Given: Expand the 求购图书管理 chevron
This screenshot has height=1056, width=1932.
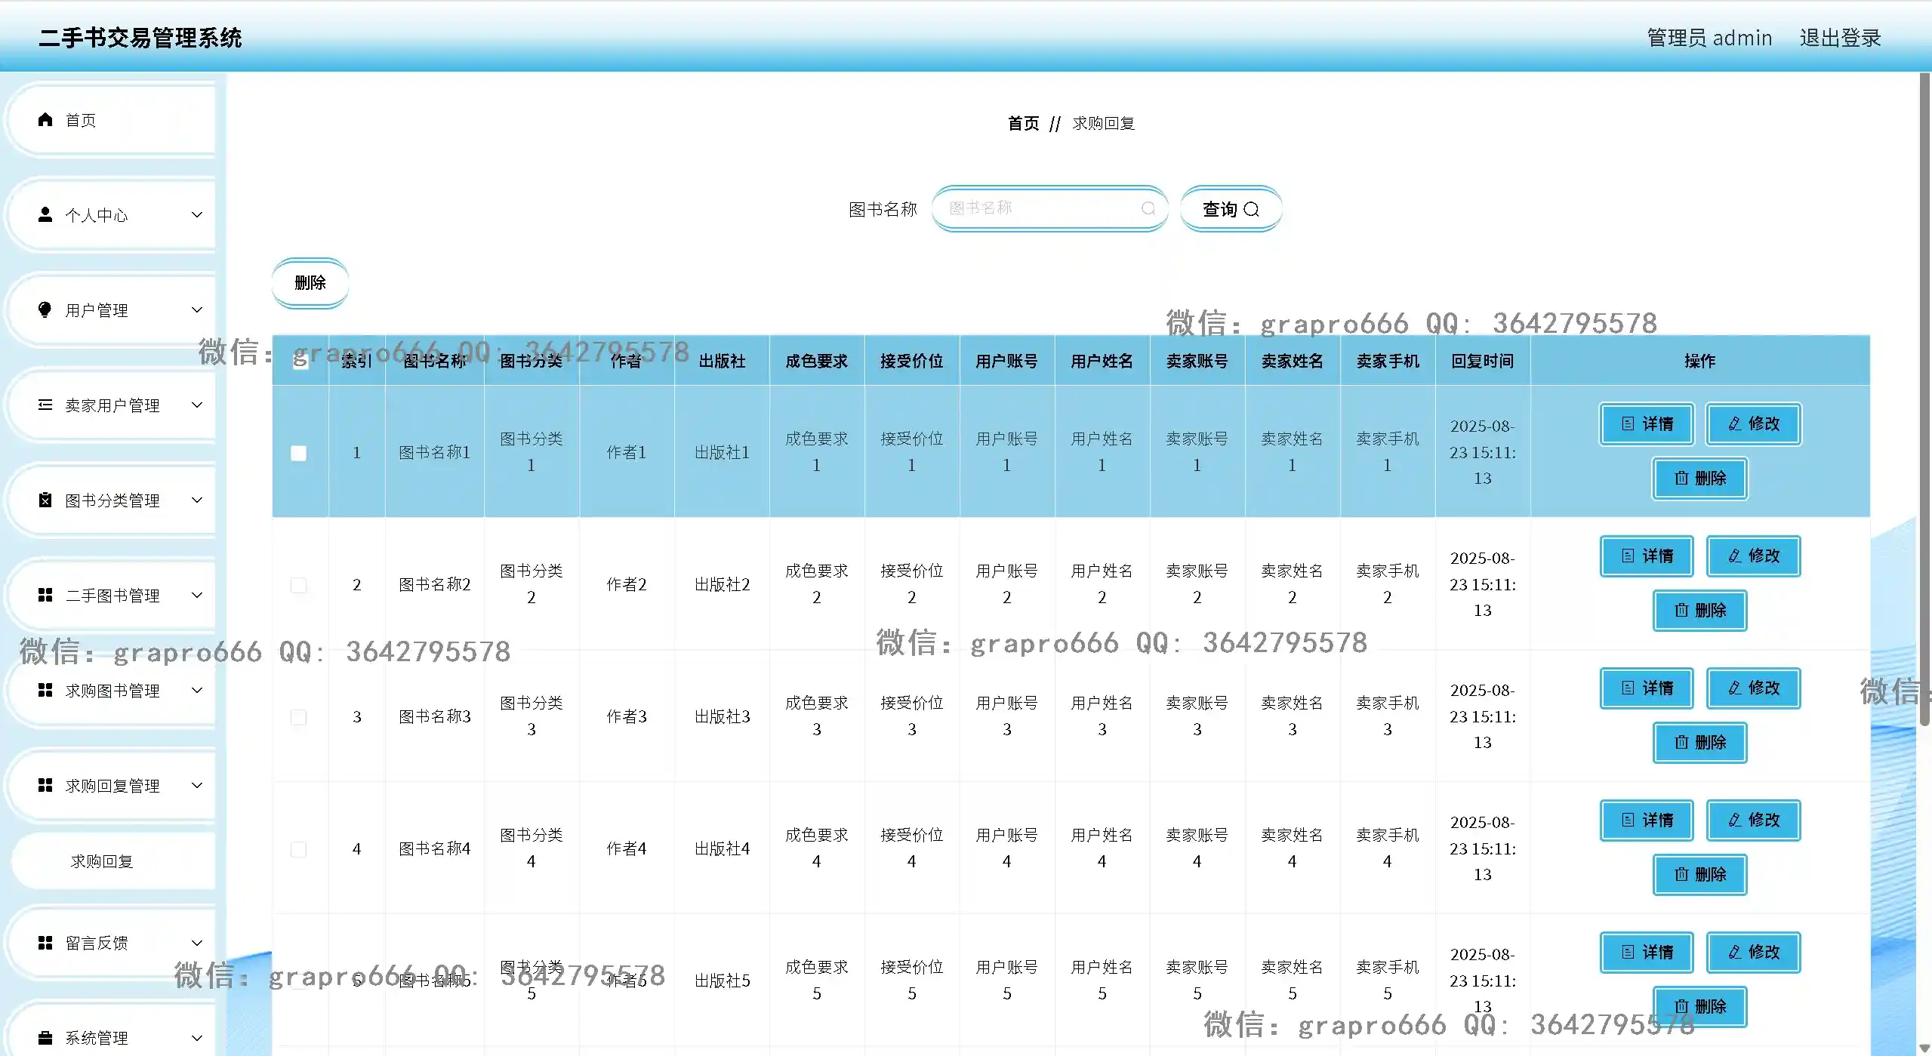Looking at the screenshot, I should (x=197, y=690).
